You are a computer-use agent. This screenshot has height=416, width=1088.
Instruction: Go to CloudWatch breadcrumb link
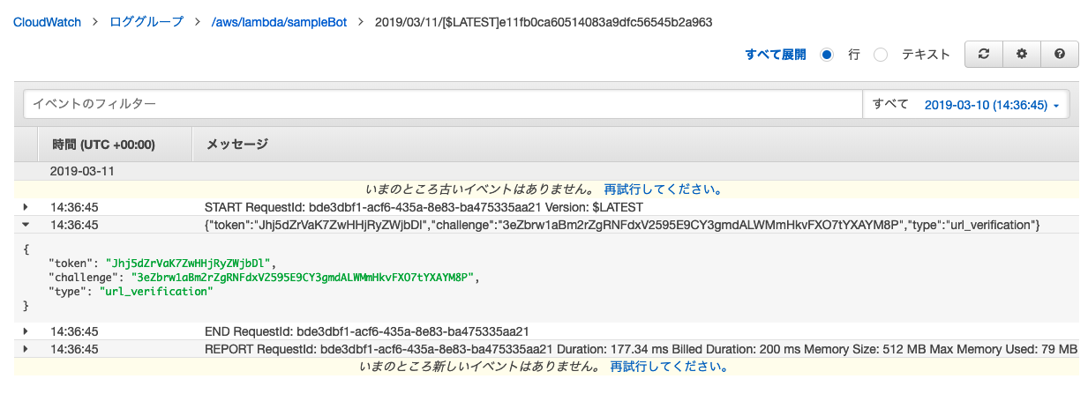click(x=46, y=21)
